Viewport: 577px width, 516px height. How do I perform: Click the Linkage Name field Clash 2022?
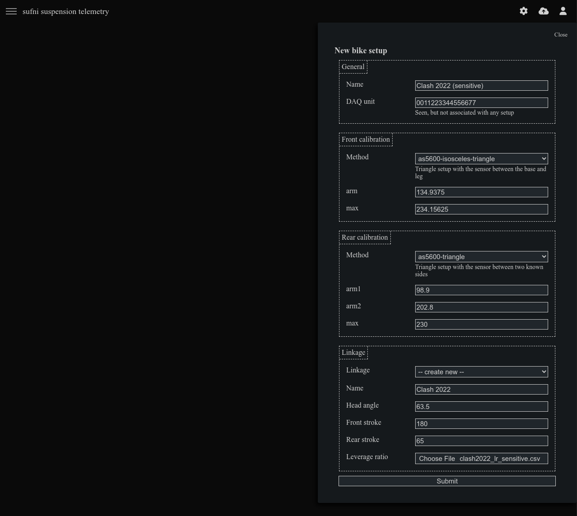(481, 389)
